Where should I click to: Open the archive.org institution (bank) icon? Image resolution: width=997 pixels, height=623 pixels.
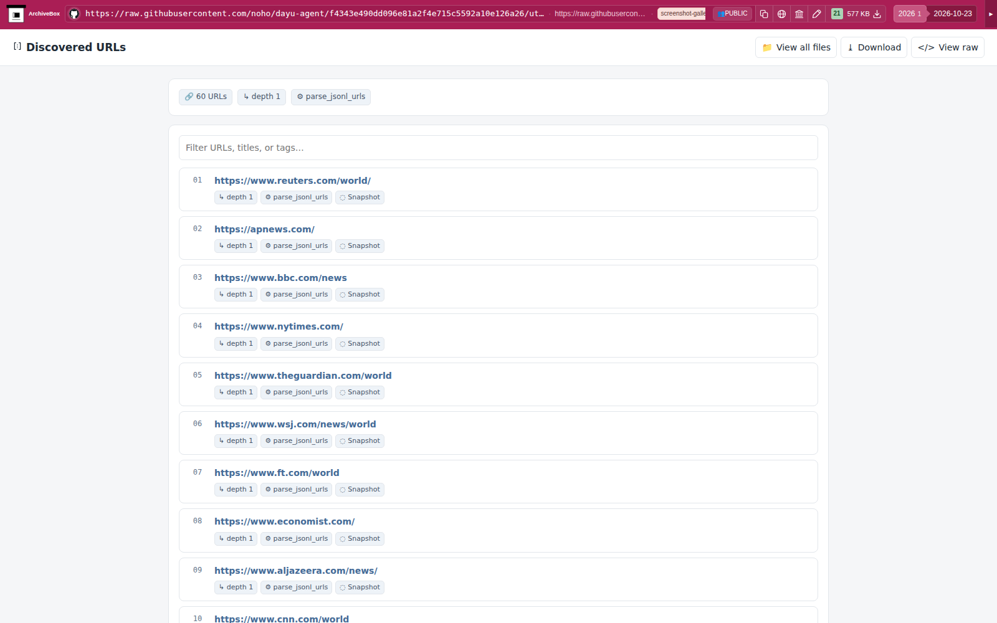(799, 14)
